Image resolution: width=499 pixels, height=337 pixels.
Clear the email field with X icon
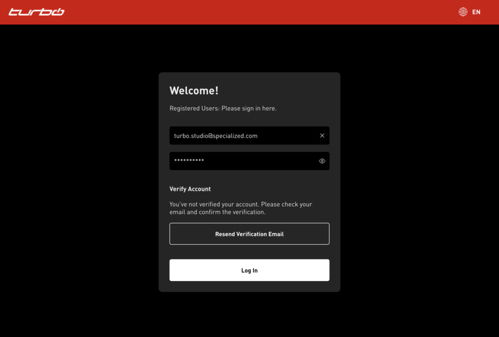pyautogui.click(x=322, y=136)
